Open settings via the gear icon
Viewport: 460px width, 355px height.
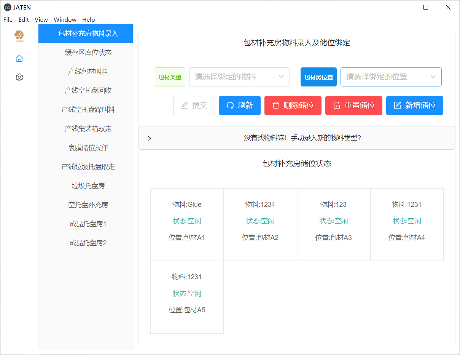pyautogui.click(x=19, y=77)
